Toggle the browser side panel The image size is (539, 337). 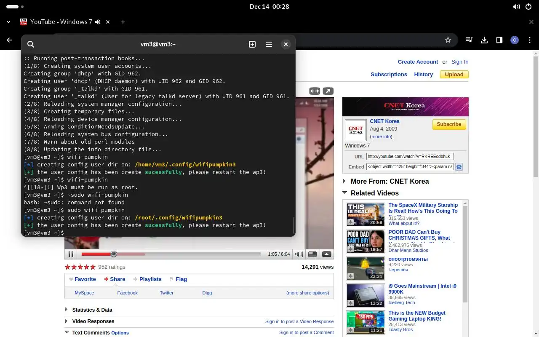(x=499, y=40)
